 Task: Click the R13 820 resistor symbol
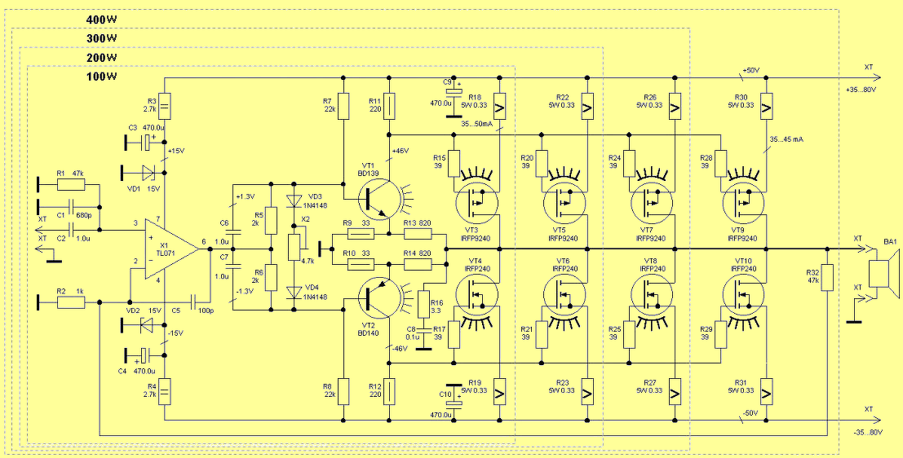(x=418, y=234)
